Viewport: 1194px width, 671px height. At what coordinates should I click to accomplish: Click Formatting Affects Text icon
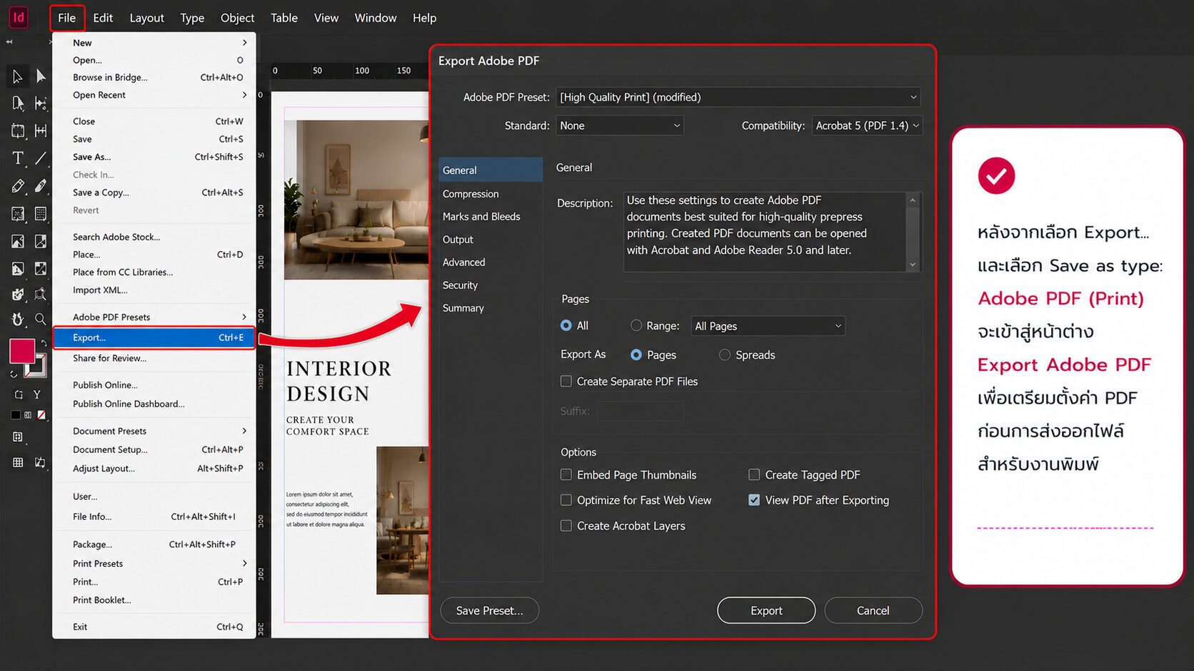coord(36,394)
